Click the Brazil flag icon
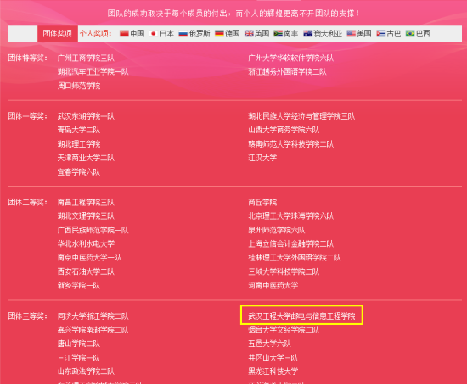 pos(410,34)
